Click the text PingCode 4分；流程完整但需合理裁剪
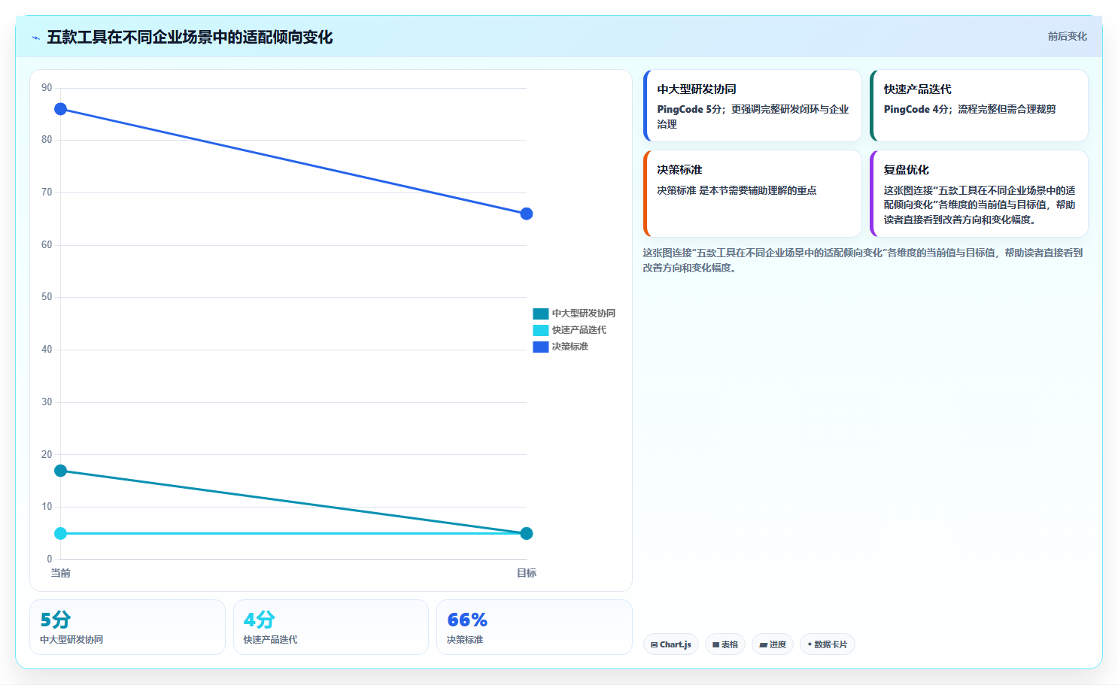 (x=970, y=109)
